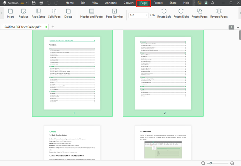Open the Convert tab
This screenshot has width=241, height=166.
click(x=129, y=3)
